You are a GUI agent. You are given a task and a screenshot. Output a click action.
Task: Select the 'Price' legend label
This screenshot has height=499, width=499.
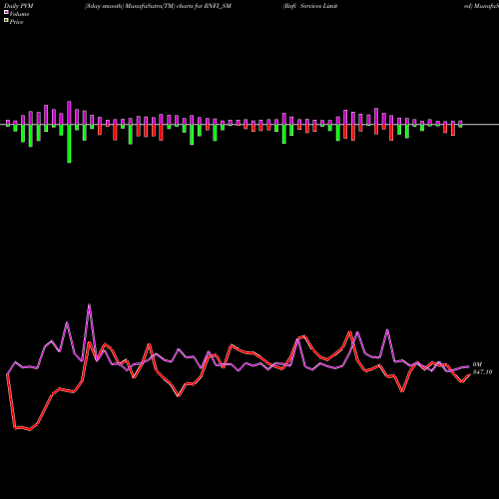(16, 22)
